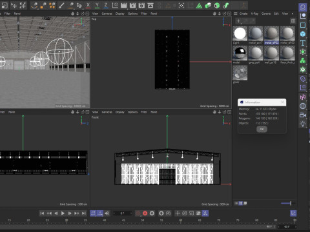
Task: Select the chrome metal material thumbnail
Action: pos(240,53)
